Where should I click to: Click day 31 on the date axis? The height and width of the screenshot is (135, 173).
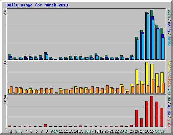coord(162,131)
